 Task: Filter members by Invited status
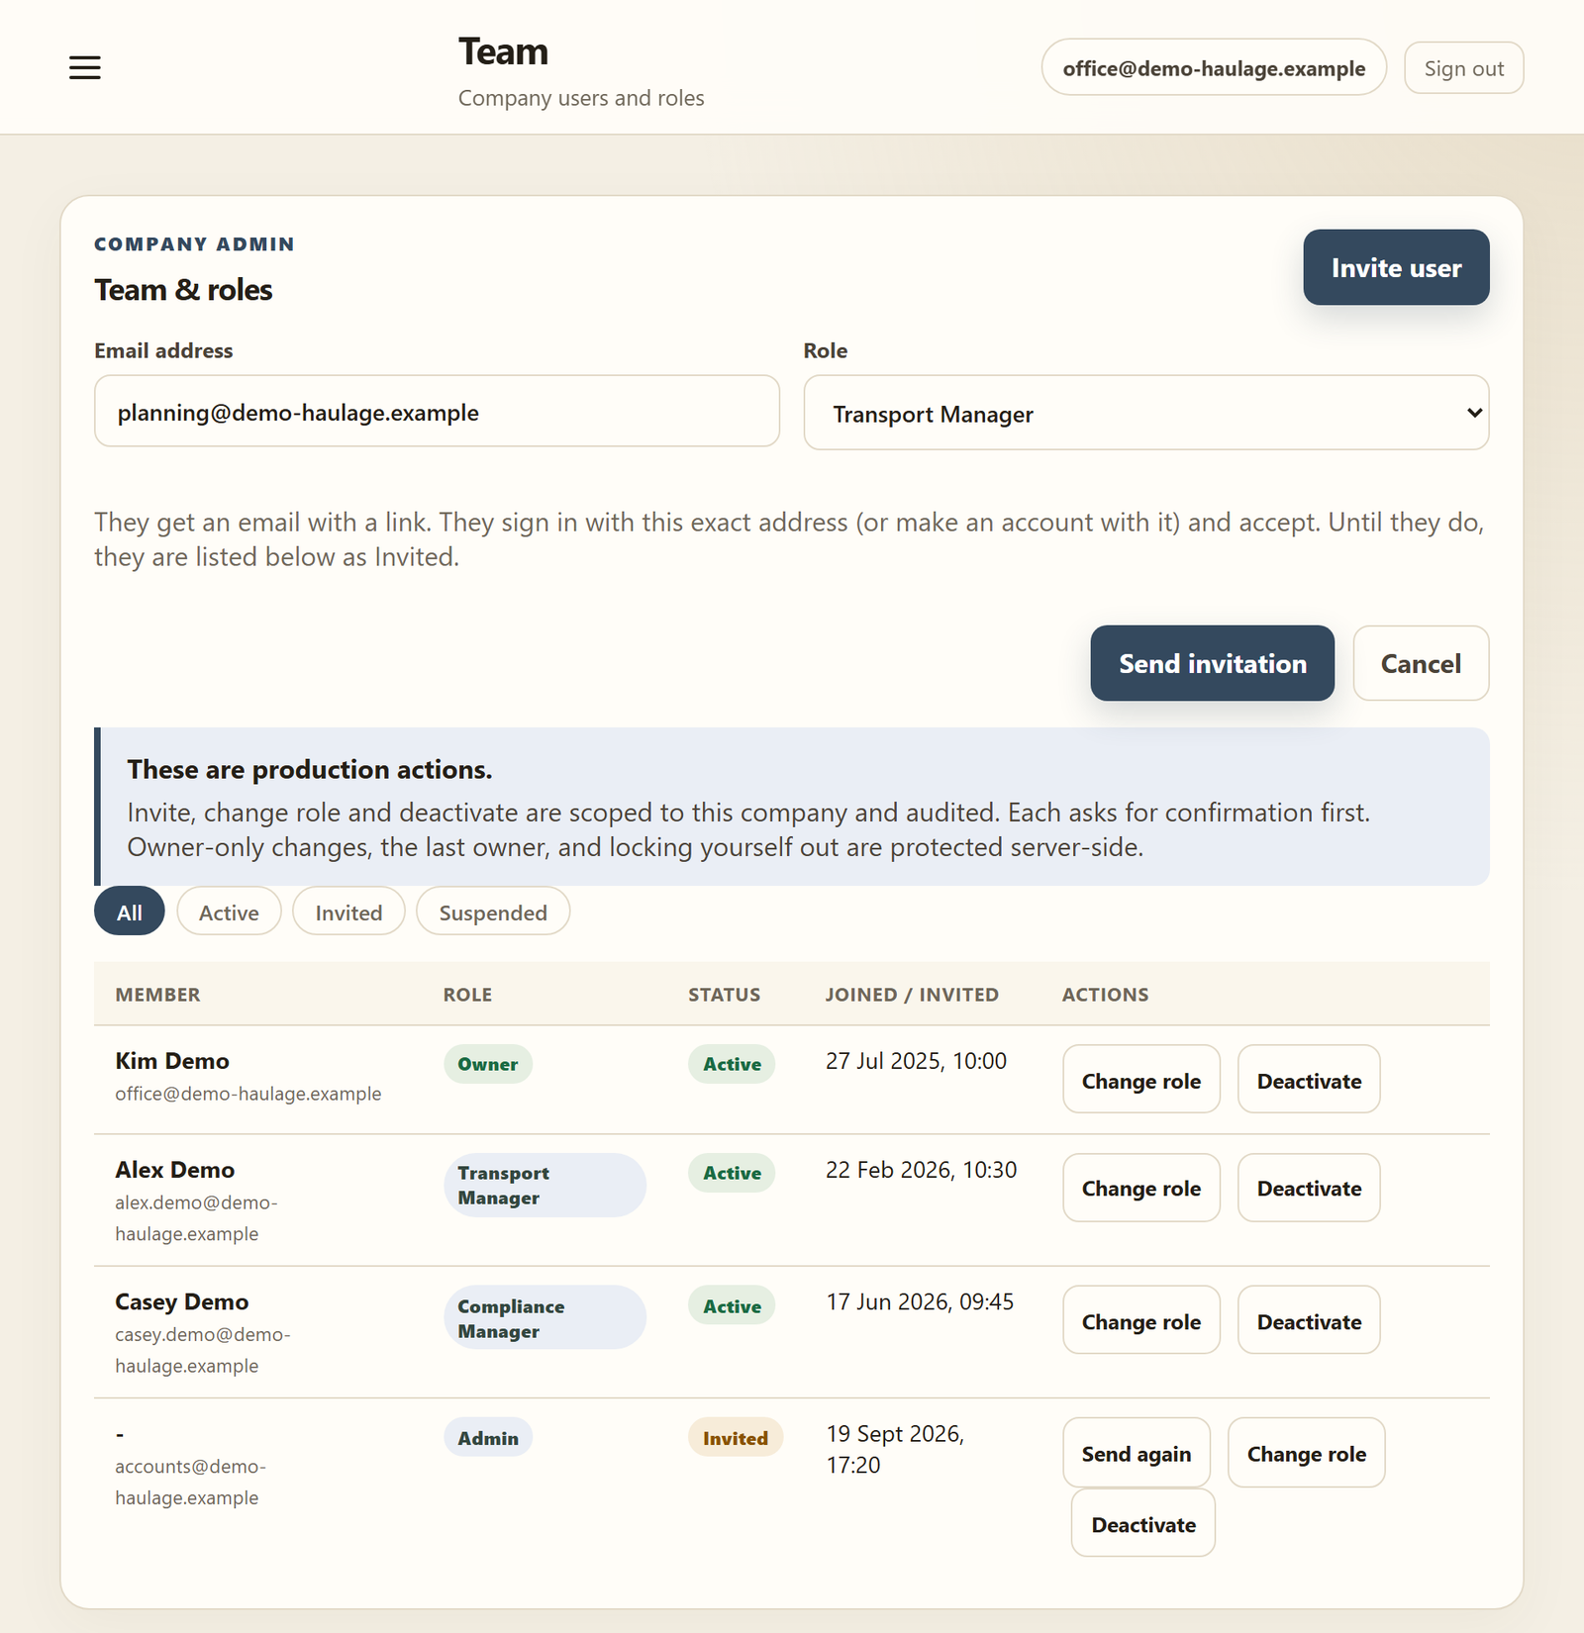[x=348, y=912]
